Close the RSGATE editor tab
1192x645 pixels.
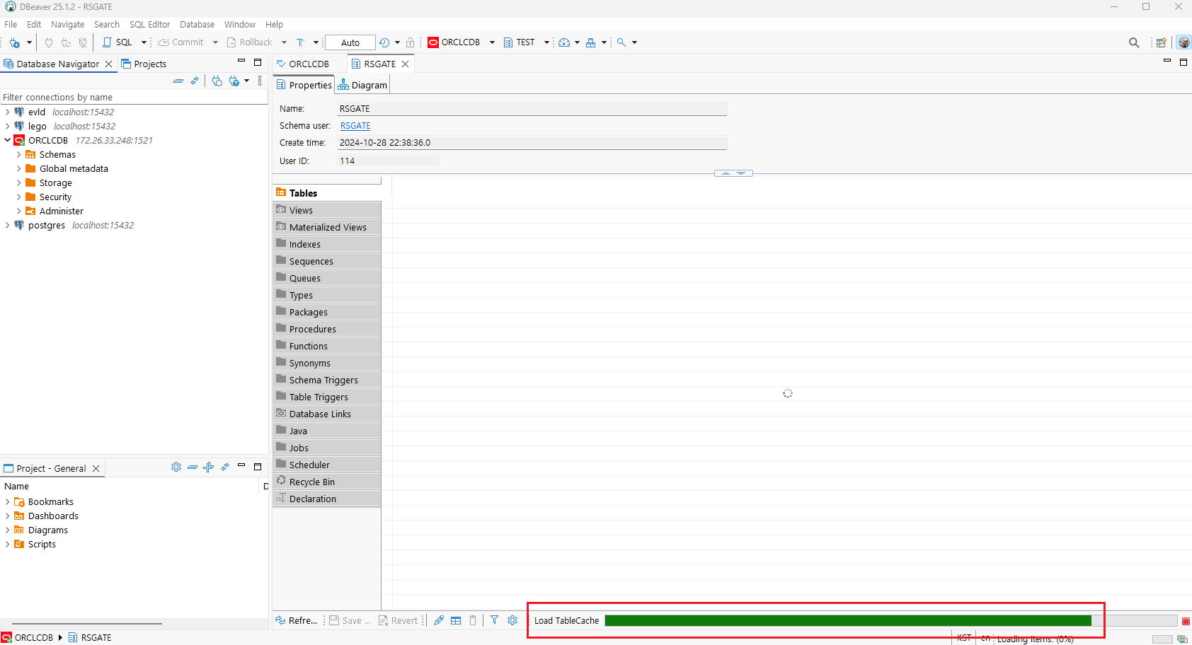(406, 64)
